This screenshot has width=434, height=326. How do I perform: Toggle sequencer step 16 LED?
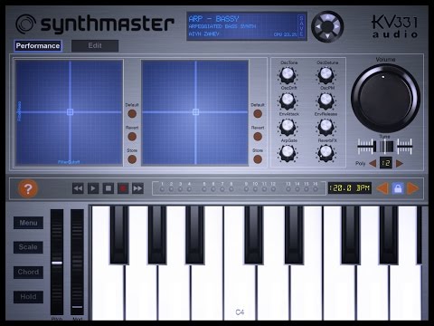(x=316, y=189)
